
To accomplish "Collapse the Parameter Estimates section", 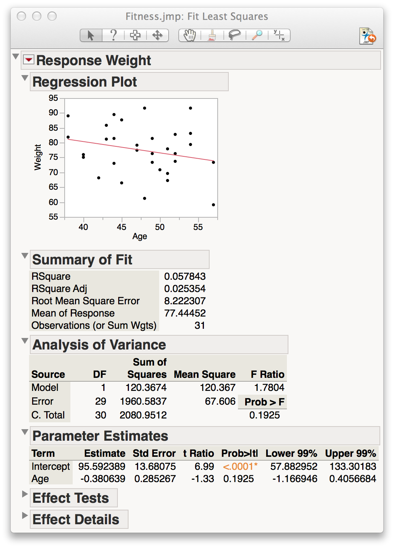I will pyautogui.click(x=25, y=432).
